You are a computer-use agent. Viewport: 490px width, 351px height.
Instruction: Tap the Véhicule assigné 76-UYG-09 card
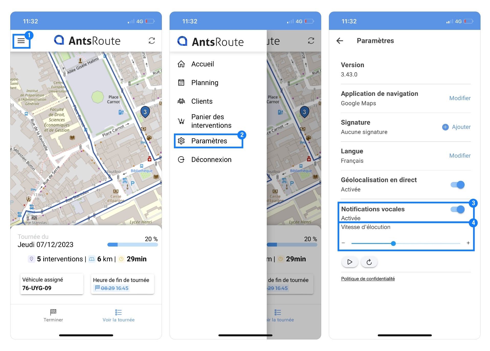pyautogui.click(x=52, y=284)
